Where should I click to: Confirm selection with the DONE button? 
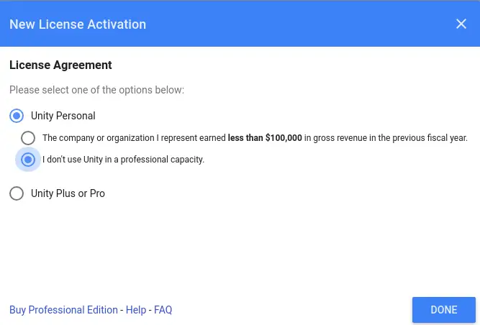click(444, 310)
